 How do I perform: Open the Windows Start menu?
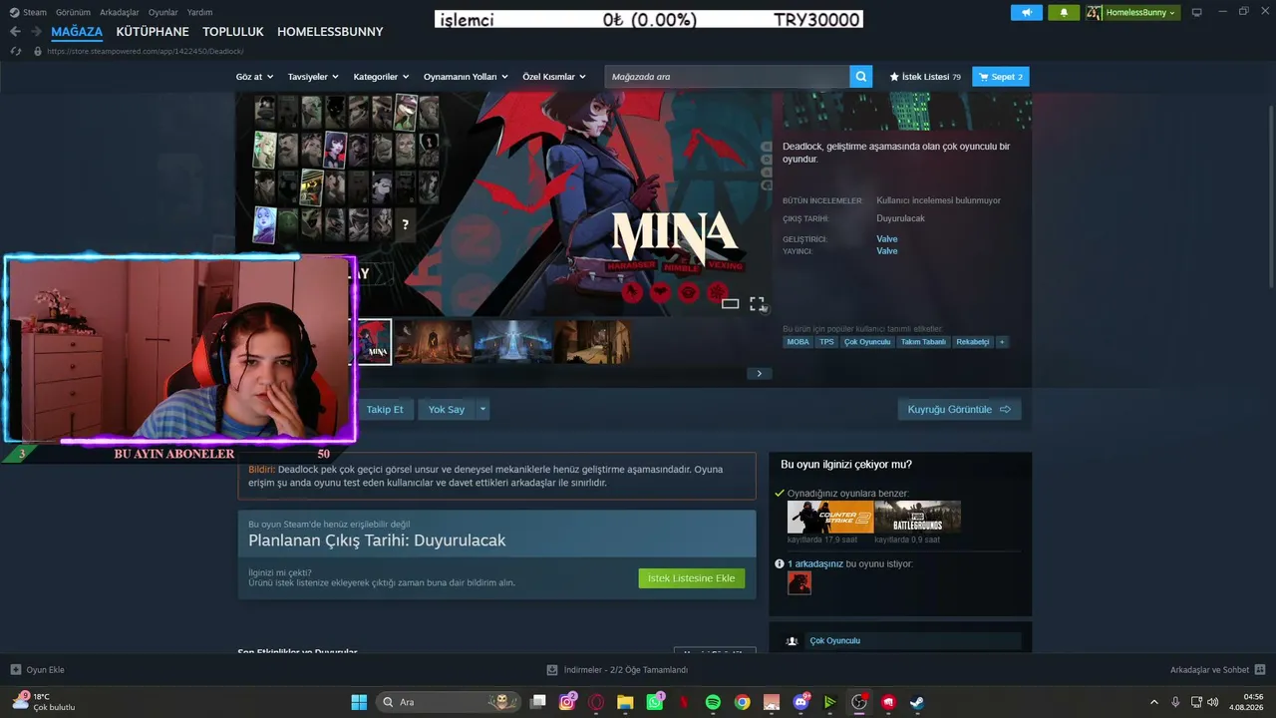[x=359, y=702]
